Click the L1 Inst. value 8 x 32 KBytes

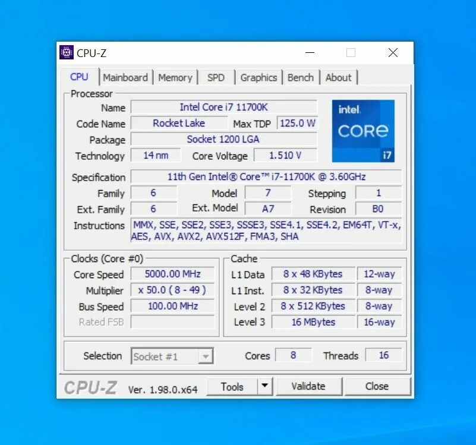[313, 290]
